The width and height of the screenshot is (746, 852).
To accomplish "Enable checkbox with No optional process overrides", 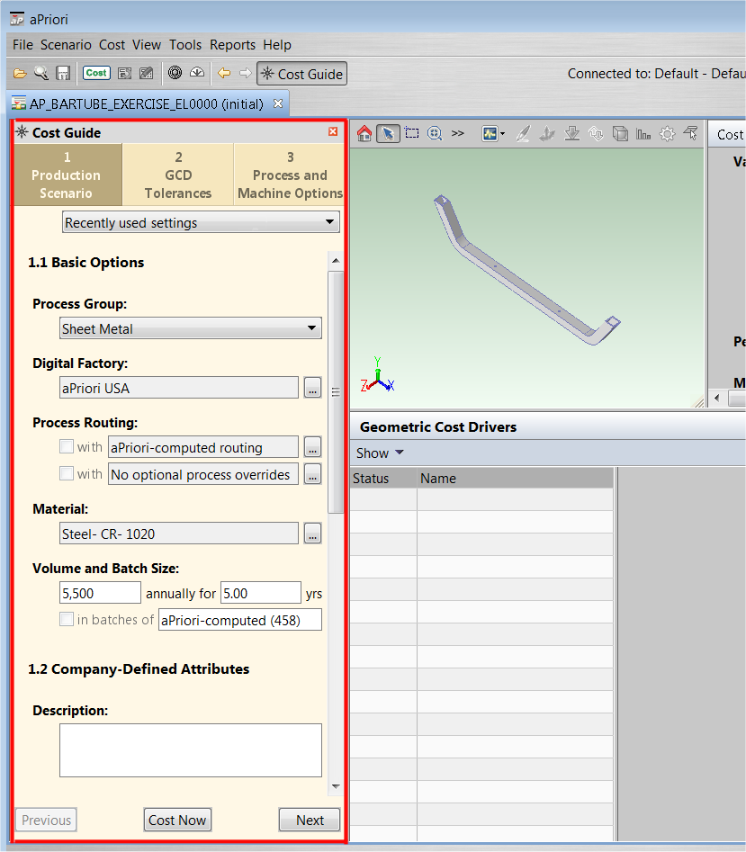I will pyautogui.click(x=67, y=473).
